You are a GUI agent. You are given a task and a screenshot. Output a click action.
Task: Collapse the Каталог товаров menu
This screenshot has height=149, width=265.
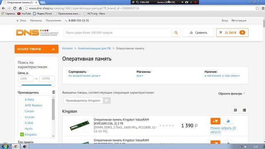tap(36, 49)
